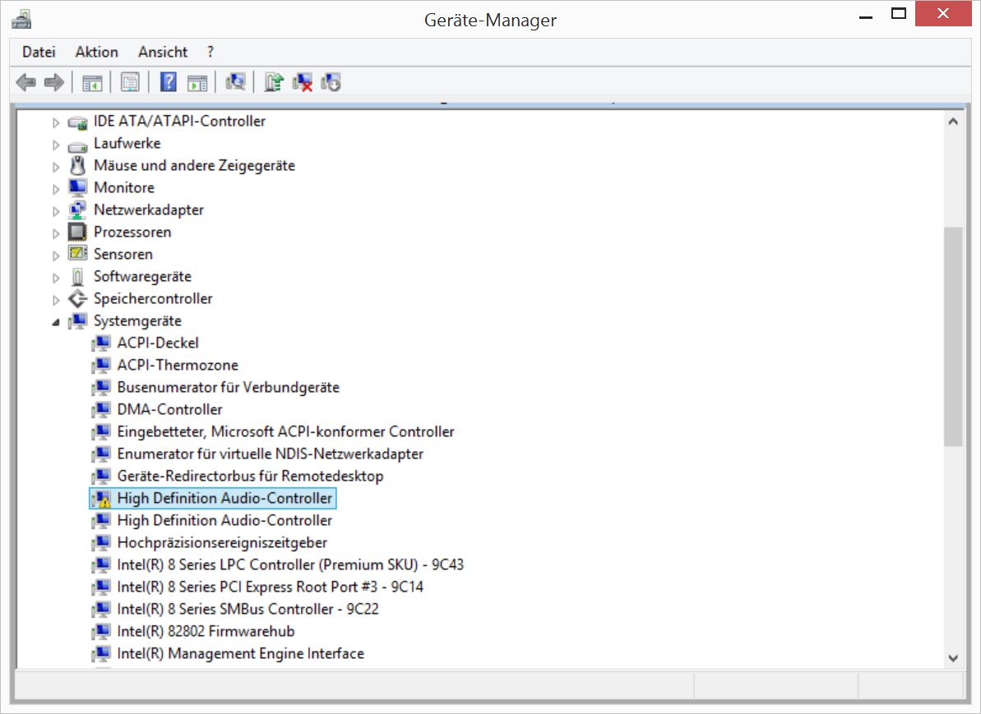The height and width of the screenshot is (714, 981).
Task: Select Intel(R) 8 Series LPC Controller - 9C43
Action: (x=290, y=564)
